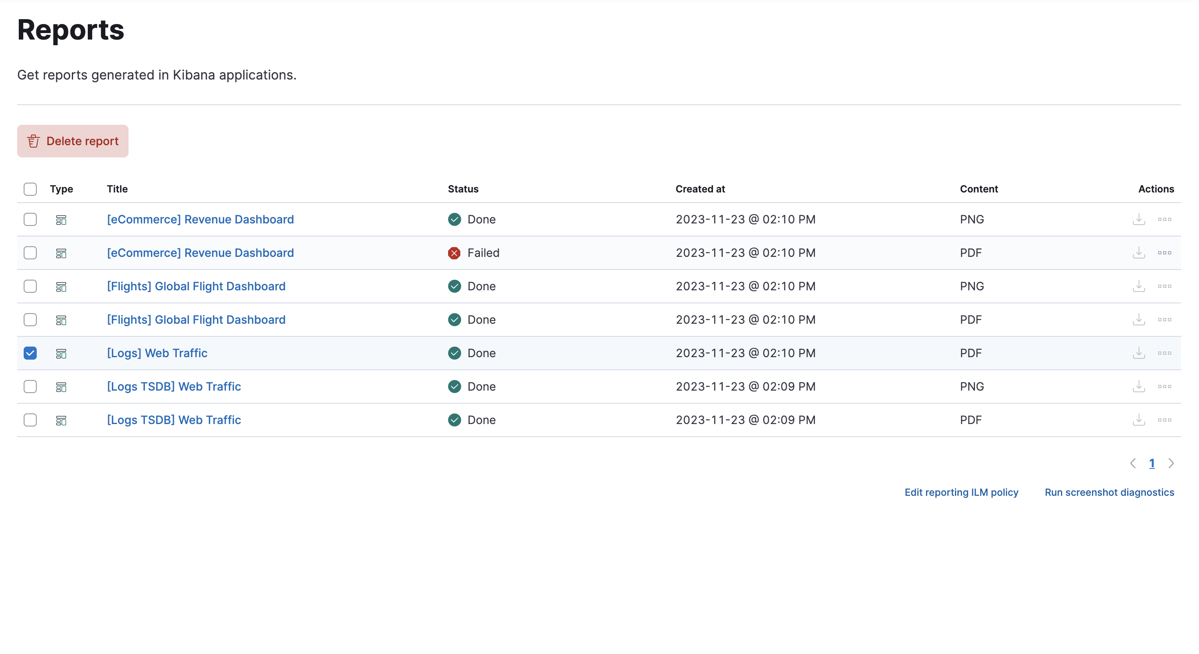Screen dimensions: 1199x654
Task: Open more actions for Logs TSDB PNG row
Action: click(1165, 387)
